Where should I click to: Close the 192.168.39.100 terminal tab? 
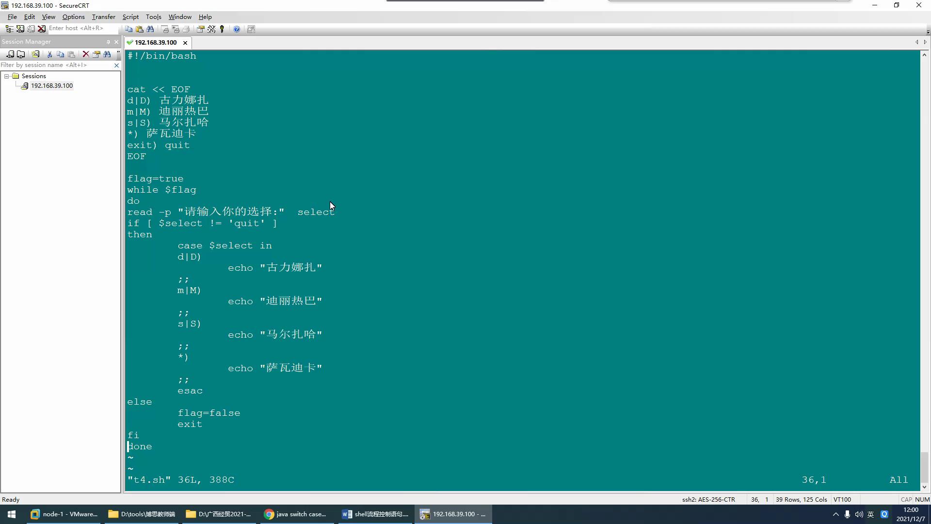(x=185, y=43)
